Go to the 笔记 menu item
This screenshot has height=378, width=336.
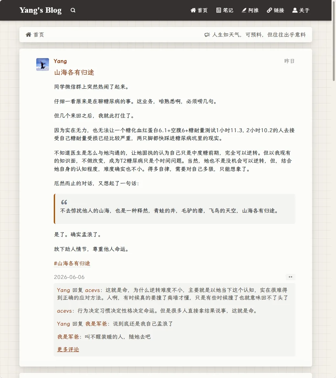click(225, 10)
